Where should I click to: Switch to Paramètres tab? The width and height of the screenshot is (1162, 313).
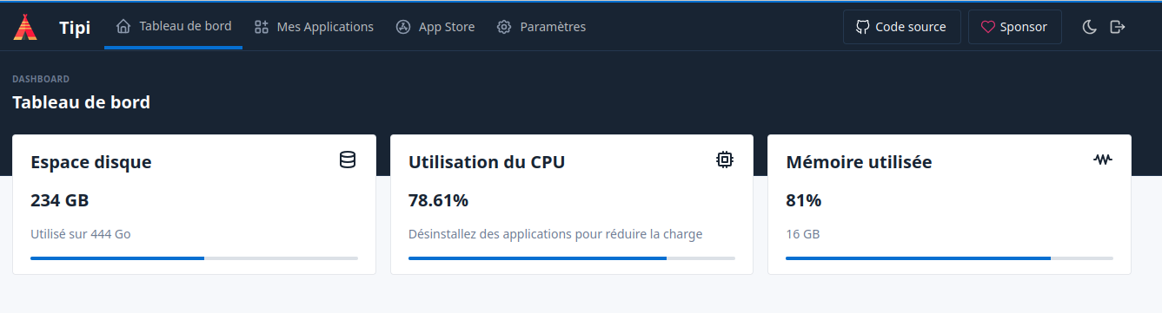[x=541, y=27]
